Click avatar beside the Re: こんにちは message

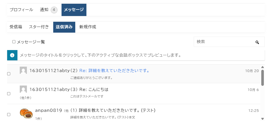23,89
